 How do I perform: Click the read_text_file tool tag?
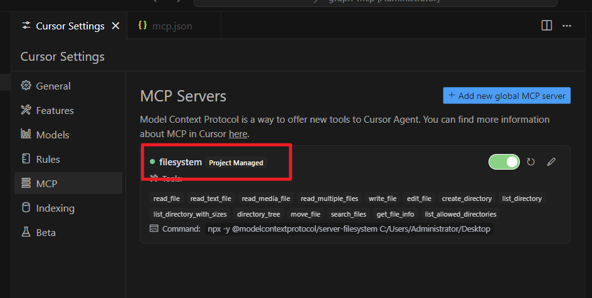click(x=211, y=198)
